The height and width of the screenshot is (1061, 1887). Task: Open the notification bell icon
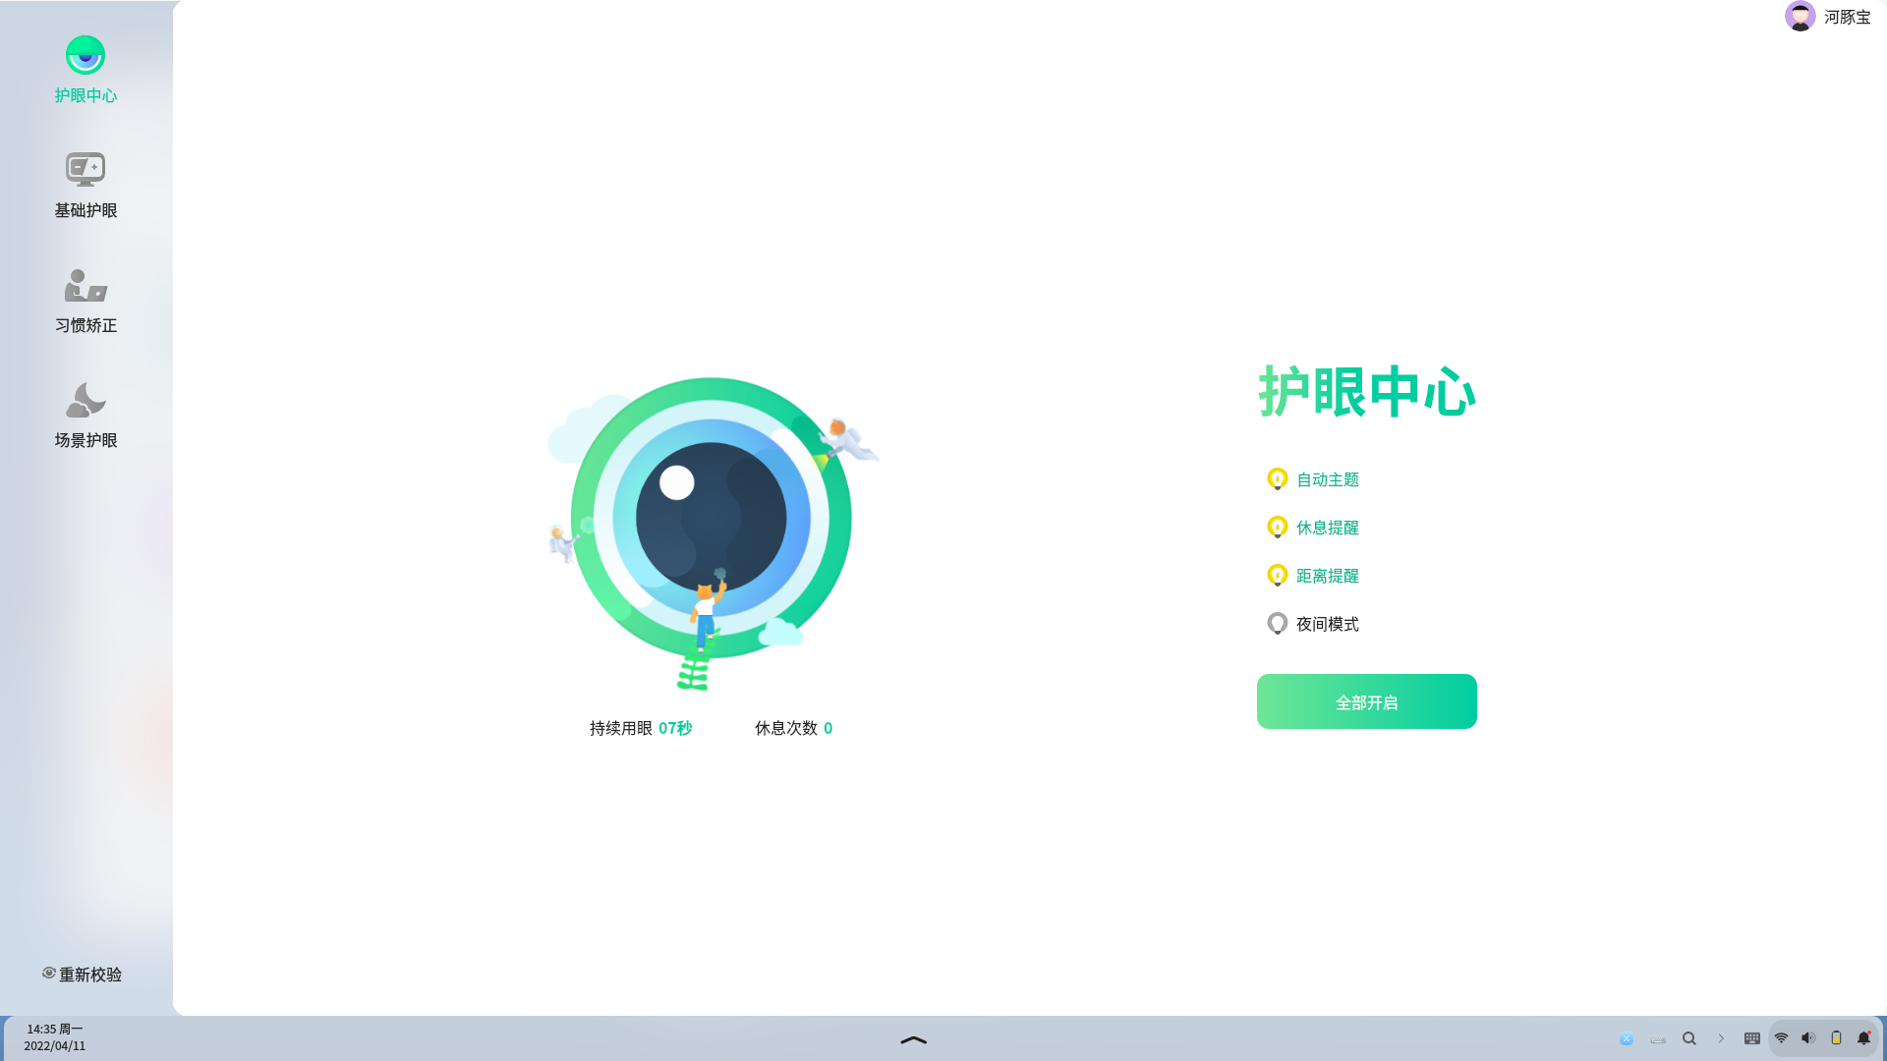point(1863,1038)
